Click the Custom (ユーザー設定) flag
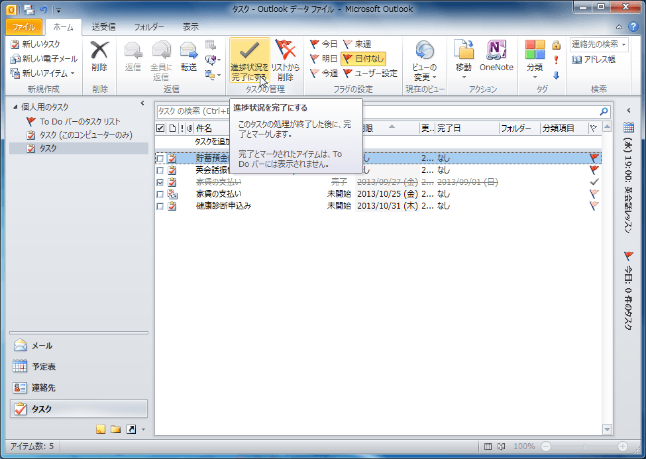This screenshot has height=459, width=646. tap(370, 74)
